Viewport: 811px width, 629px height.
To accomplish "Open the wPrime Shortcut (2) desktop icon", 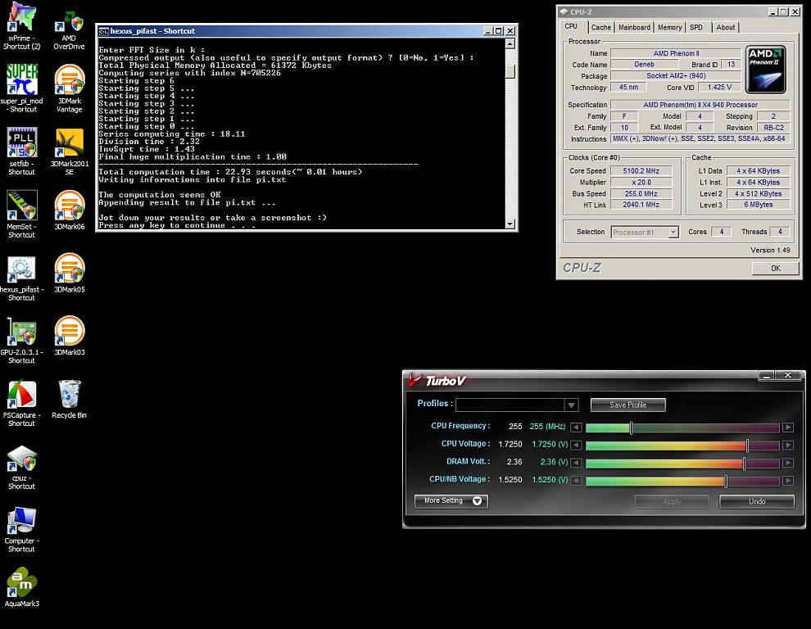I will pos(22,26).
